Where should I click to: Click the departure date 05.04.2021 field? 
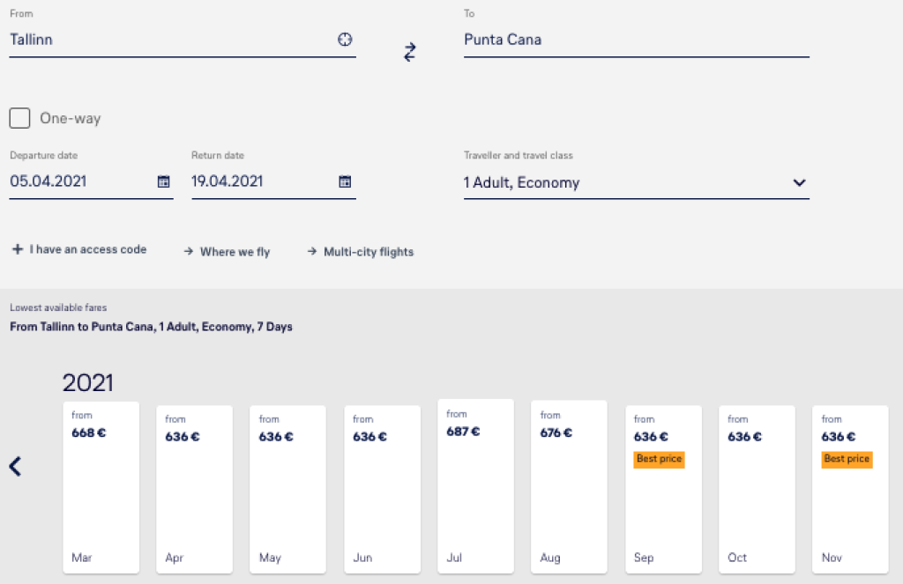pos(79,181)
